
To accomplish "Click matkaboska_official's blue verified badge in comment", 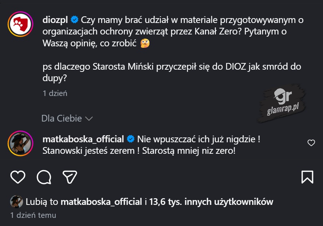I will [x=130, y=139].
